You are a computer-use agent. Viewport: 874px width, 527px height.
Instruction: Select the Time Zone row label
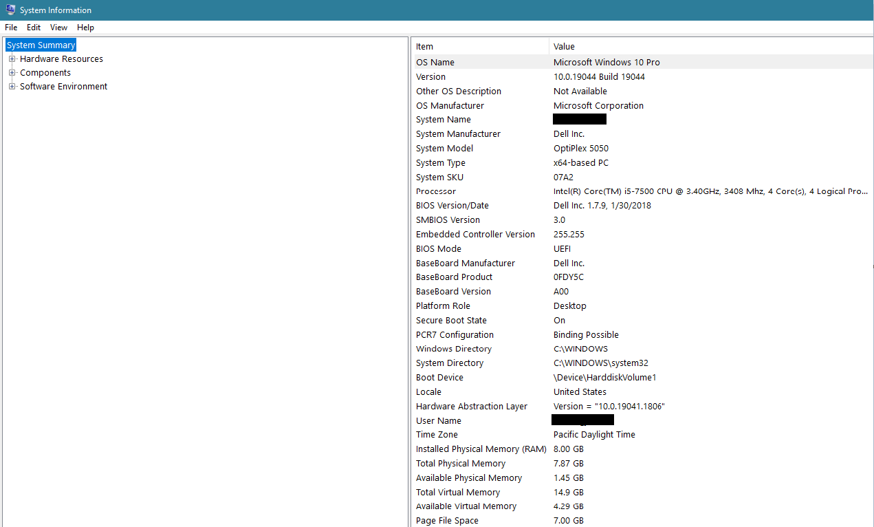point(437,435)
